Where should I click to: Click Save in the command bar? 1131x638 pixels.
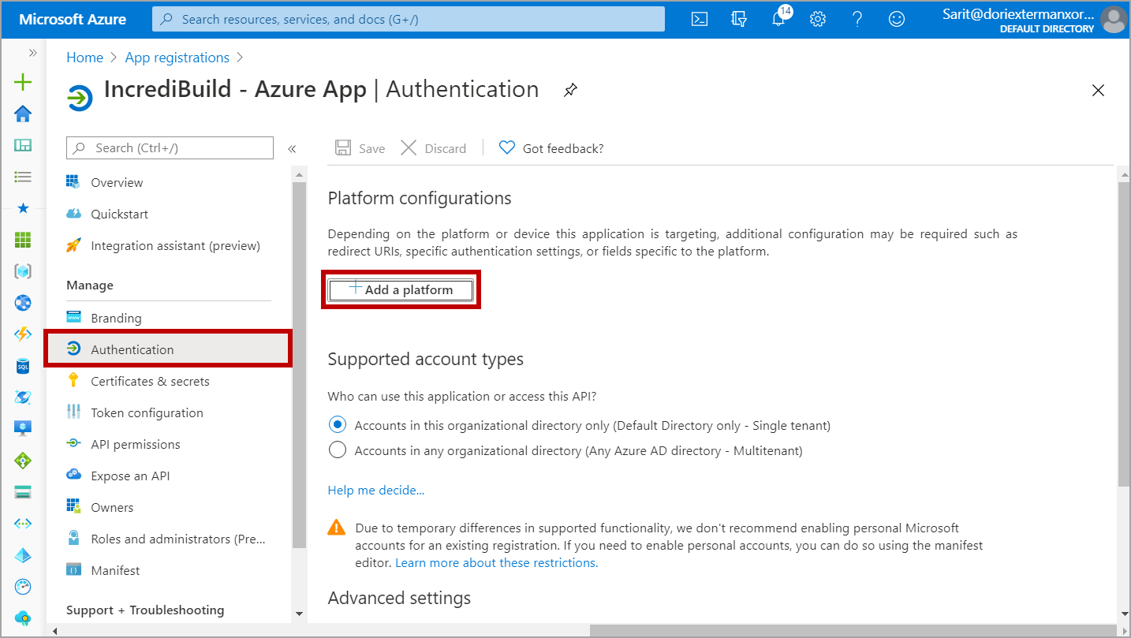pyautogui.click(x=360, y=148)
